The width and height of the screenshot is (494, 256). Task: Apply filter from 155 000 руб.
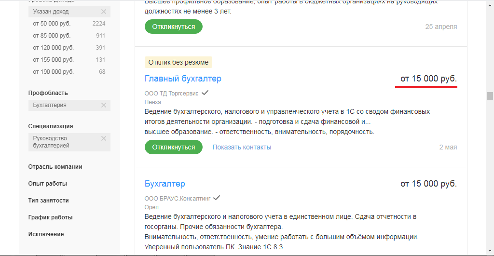(54, 60)
